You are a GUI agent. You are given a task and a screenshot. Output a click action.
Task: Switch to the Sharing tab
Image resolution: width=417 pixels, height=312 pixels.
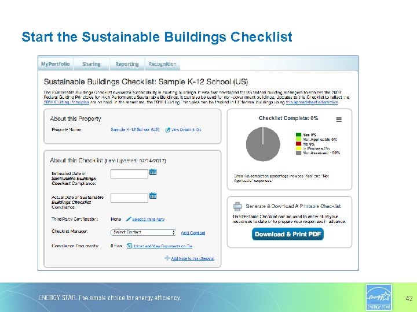click(x=92, y=64)
